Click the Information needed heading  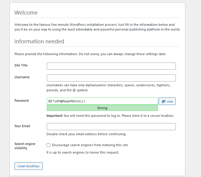[39, 41]
